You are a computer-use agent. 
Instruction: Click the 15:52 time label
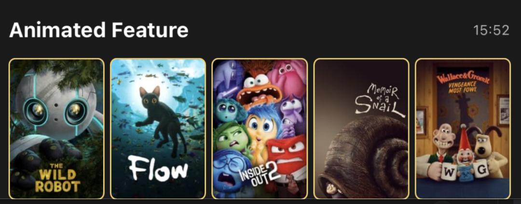point(492,30)
